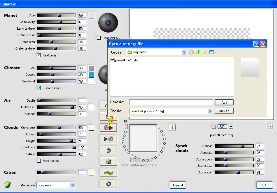Click the cloud preview thumbnail box
The image size is (277, 193).
[143, 138]
